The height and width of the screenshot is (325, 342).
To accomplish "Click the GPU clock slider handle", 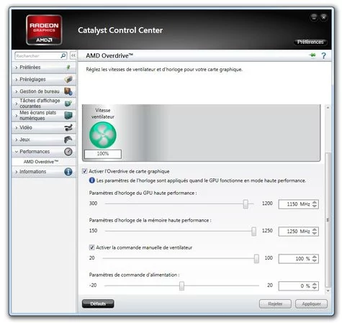I will (x=246, y=204).
